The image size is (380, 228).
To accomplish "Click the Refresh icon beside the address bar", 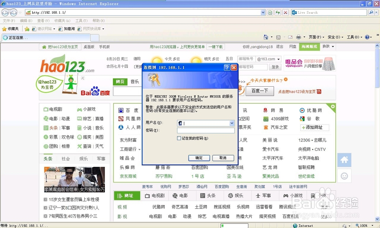I will click(278, 12).
